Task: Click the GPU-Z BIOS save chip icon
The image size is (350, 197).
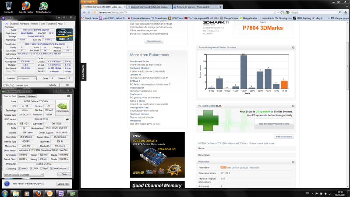Action: (x=67, y=119)
